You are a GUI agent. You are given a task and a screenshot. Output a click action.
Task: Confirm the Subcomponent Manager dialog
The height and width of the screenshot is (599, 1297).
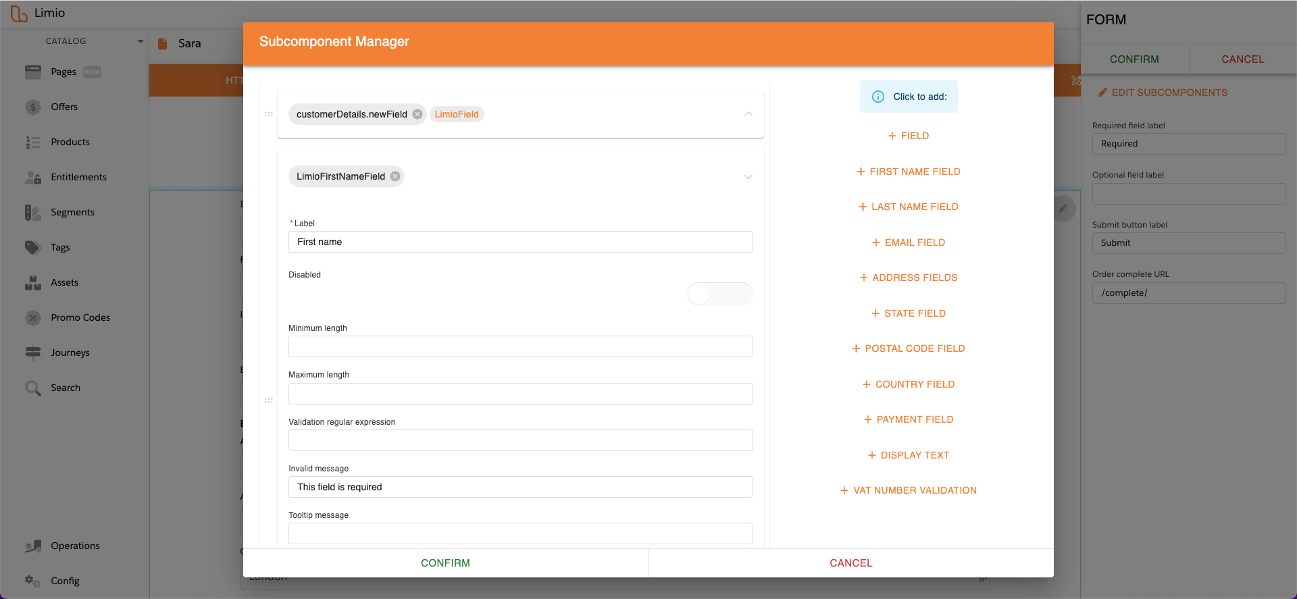[x=446, y=563]
